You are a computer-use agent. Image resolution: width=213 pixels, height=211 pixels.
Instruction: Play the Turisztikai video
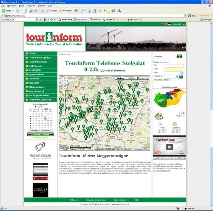click(x=169, y=147)
